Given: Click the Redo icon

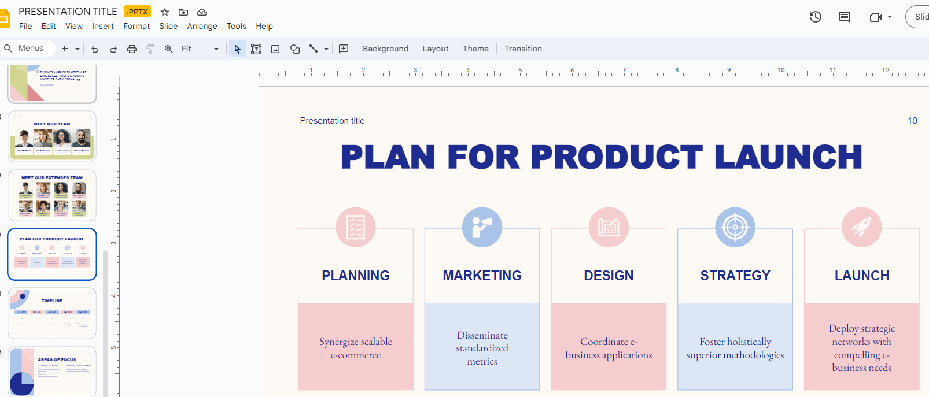Looking at the screenshot, I should [x=113, y=49].
